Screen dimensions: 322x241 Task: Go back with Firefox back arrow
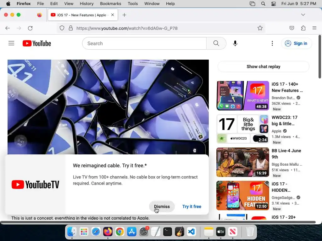pos(8,28)
